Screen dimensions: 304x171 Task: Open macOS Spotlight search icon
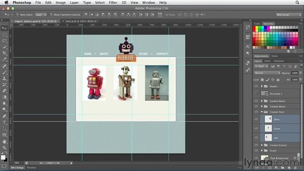point(297,2)
